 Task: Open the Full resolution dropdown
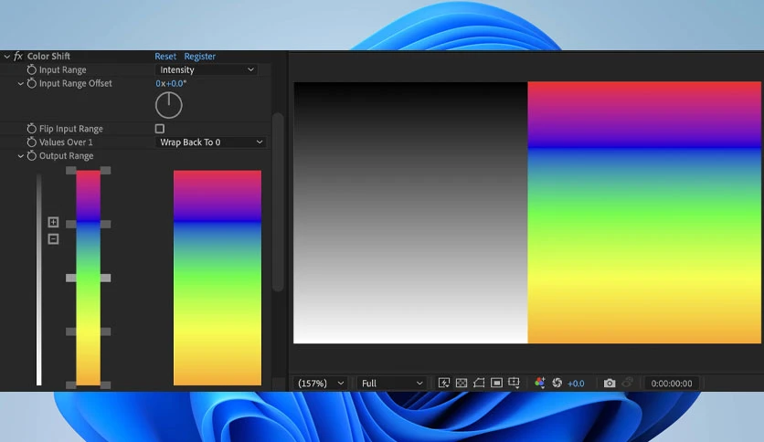tap(392, 384)
